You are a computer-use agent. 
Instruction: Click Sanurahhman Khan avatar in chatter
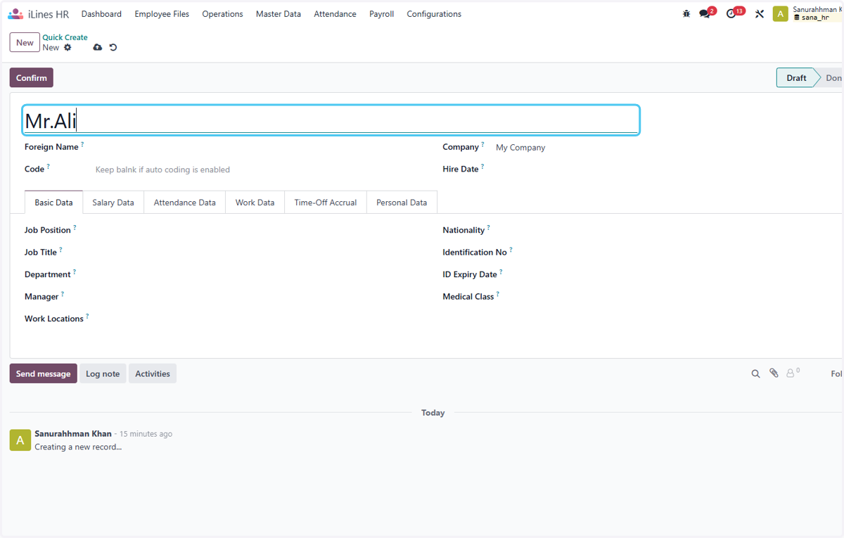20,440
